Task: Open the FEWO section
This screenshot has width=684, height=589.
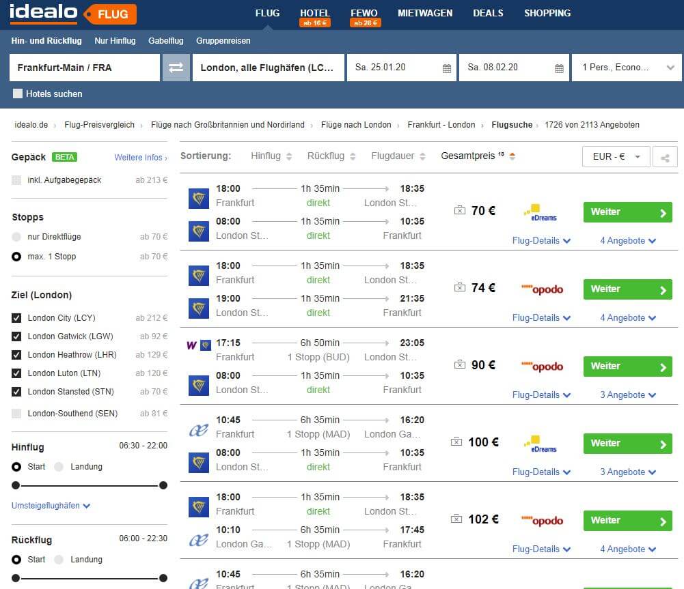Action: 364,13
